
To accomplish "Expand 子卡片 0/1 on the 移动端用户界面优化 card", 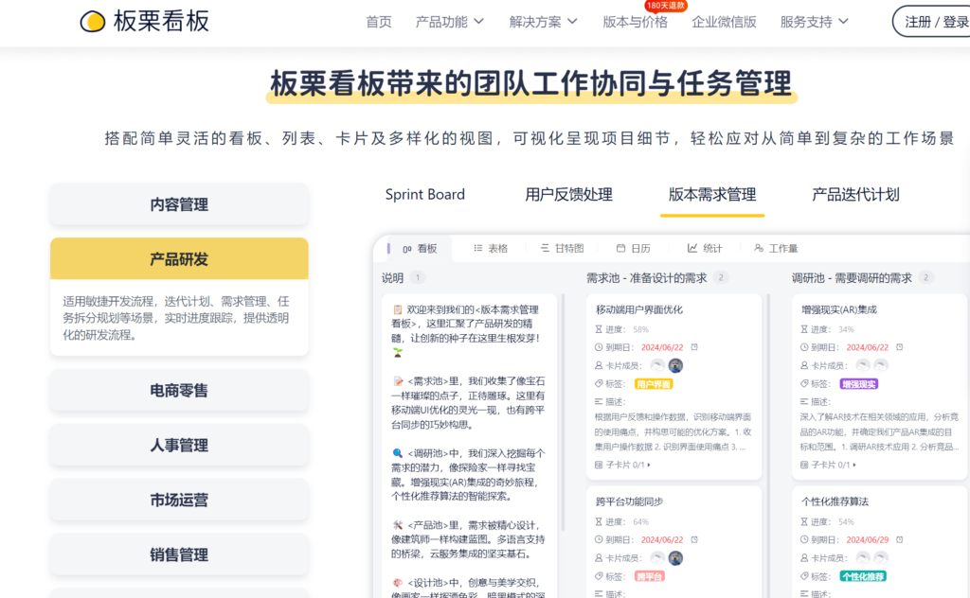I will [x=626, y=464].
